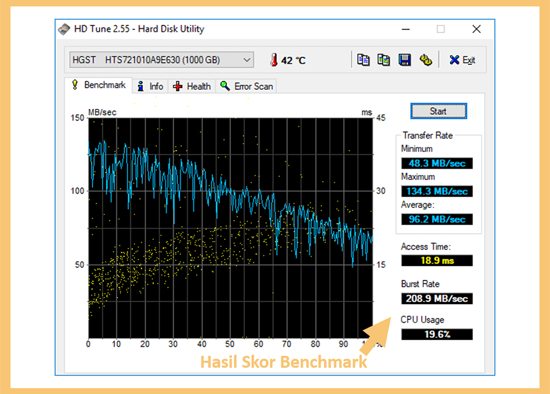Viewport: 550px width, 394px height.
Task: Click the thermometer temperature icon
Action: (x=274, y=60)
